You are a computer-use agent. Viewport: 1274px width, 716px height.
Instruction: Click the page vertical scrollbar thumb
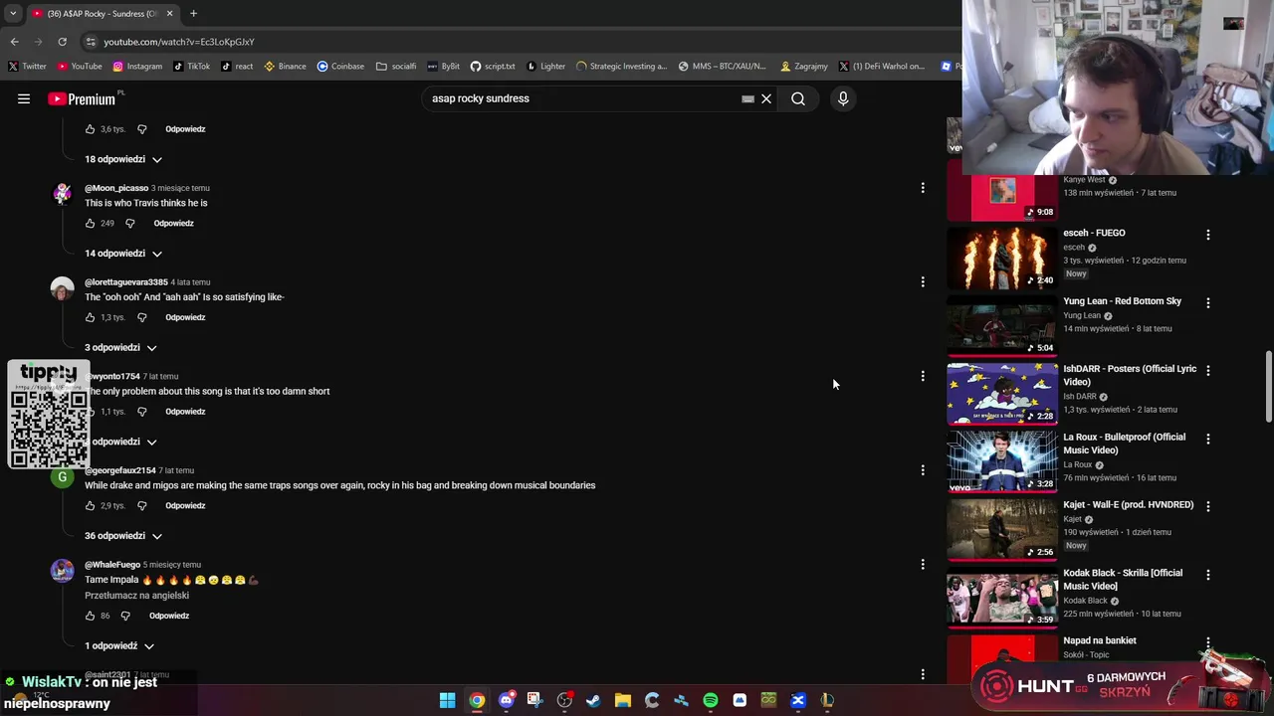tap(1268, 386)
